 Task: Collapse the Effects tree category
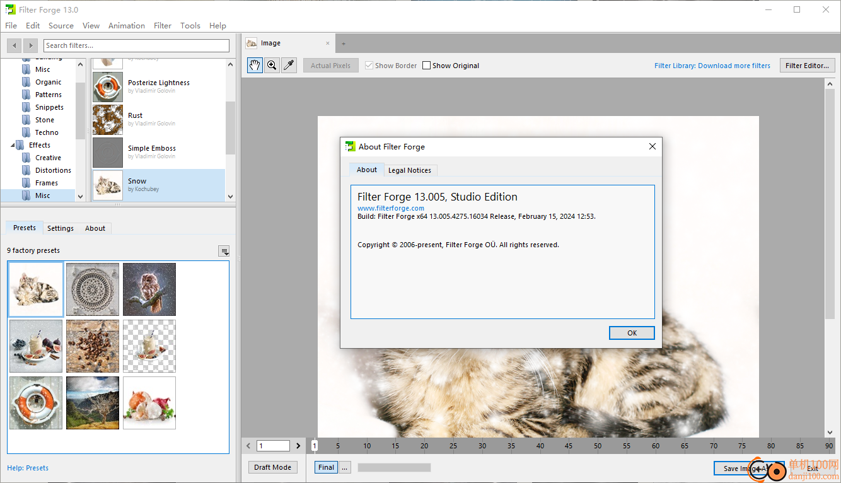click(x=14, y=145)
